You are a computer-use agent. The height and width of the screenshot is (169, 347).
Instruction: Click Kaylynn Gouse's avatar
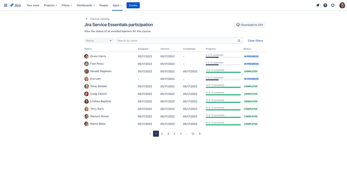pos(86,116)
